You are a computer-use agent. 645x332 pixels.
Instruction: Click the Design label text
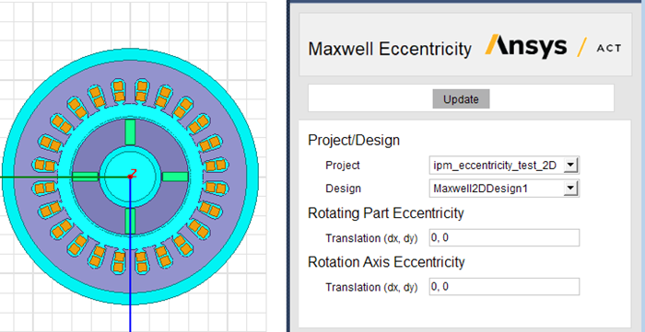(x=343, y=189)
